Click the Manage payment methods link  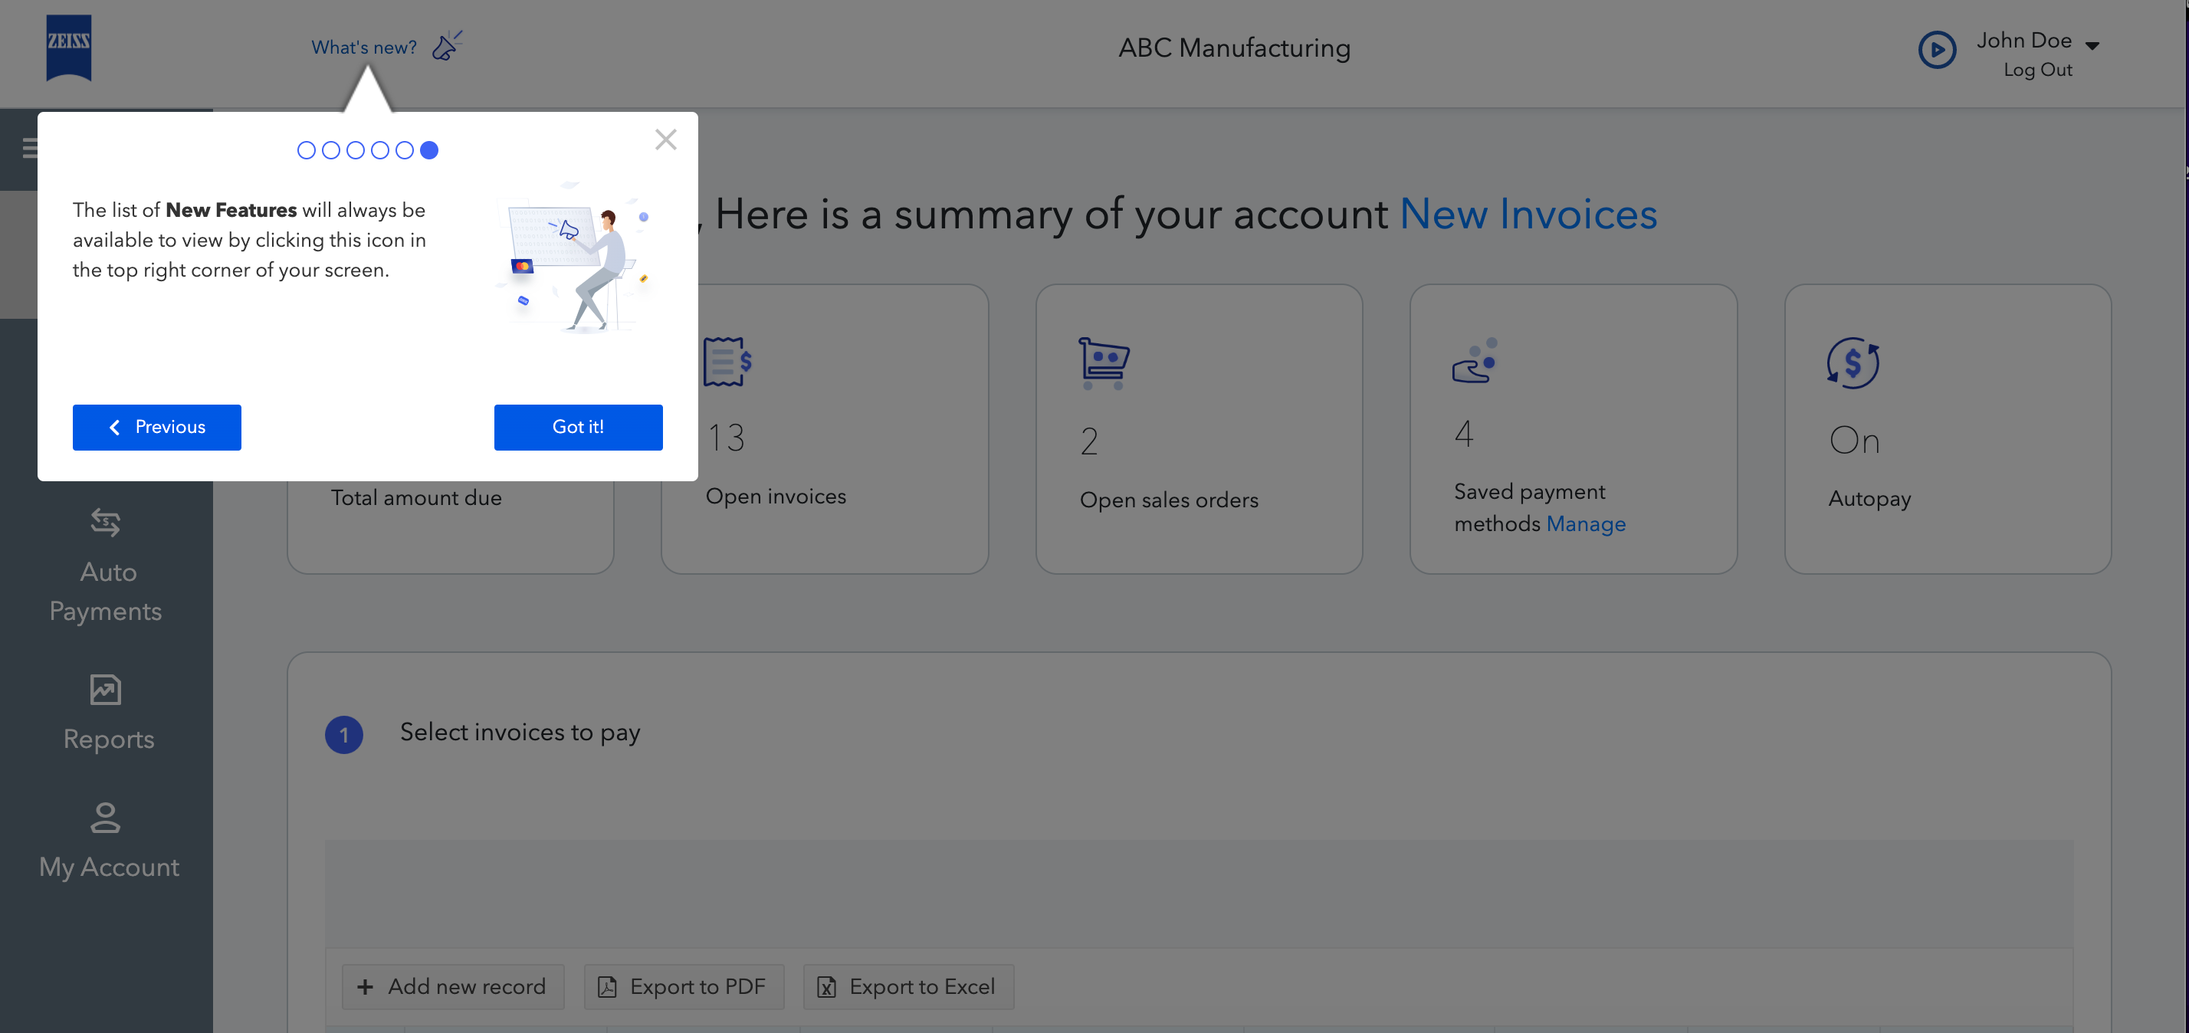[x=1586, y=524]
